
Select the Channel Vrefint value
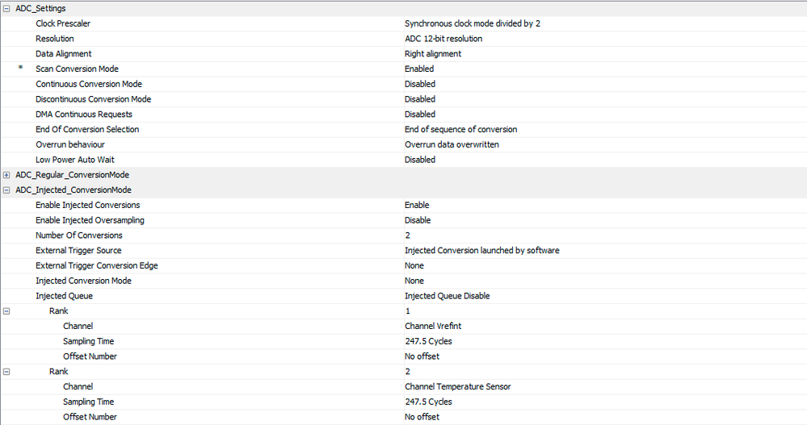point(434,327)
